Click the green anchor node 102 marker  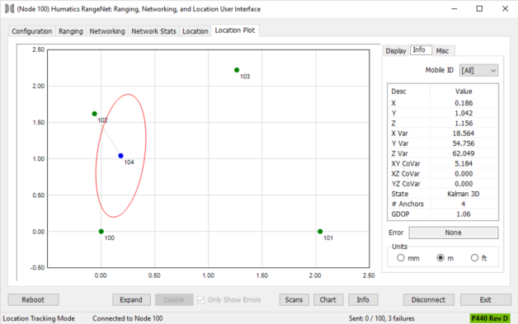95,114
